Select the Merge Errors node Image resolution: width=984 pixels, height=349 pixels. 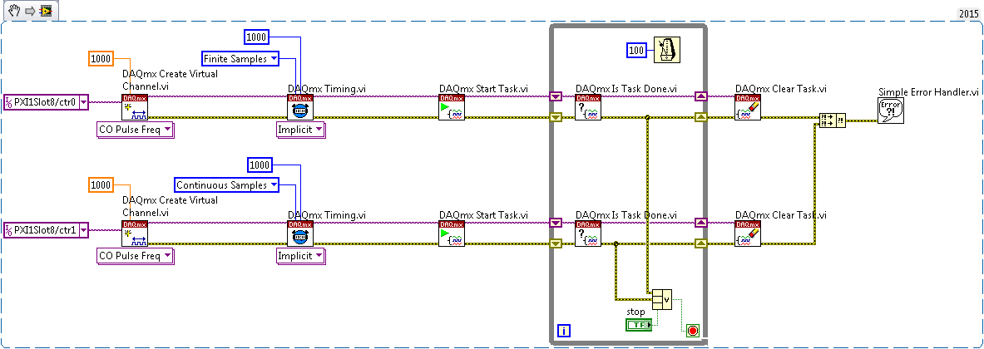[833, 120]
